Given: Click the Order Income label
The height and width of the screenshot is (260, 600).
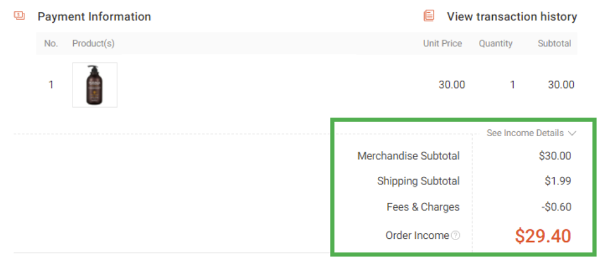Looking at the screenshot, I should (x=417, y=236).
